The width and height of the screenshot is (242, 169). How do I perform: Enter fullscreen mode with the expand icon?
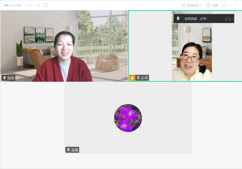[224, 5]
